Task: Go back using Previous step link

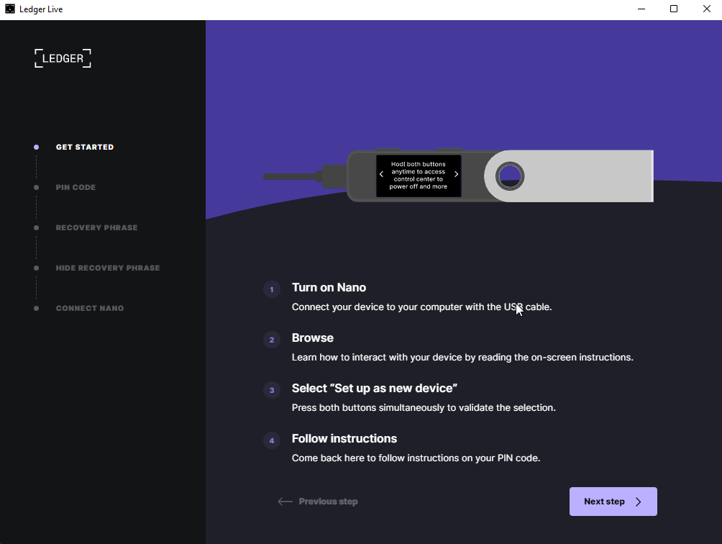Action: tap(318, 502)
